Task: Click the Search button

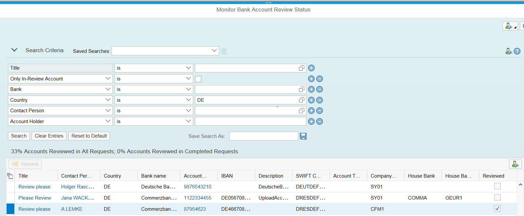Action: tap(19, 136)
